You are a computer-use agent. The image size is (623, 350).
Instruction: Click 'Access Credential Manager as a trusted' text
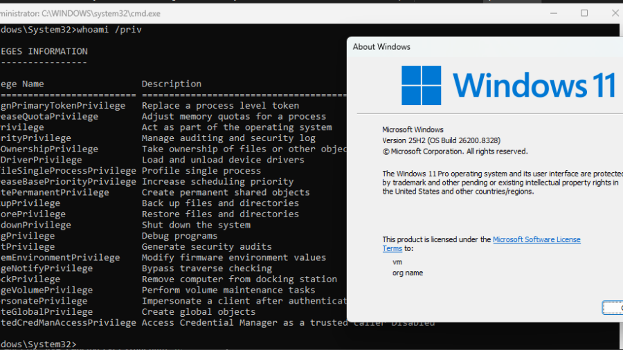point(245,322)
